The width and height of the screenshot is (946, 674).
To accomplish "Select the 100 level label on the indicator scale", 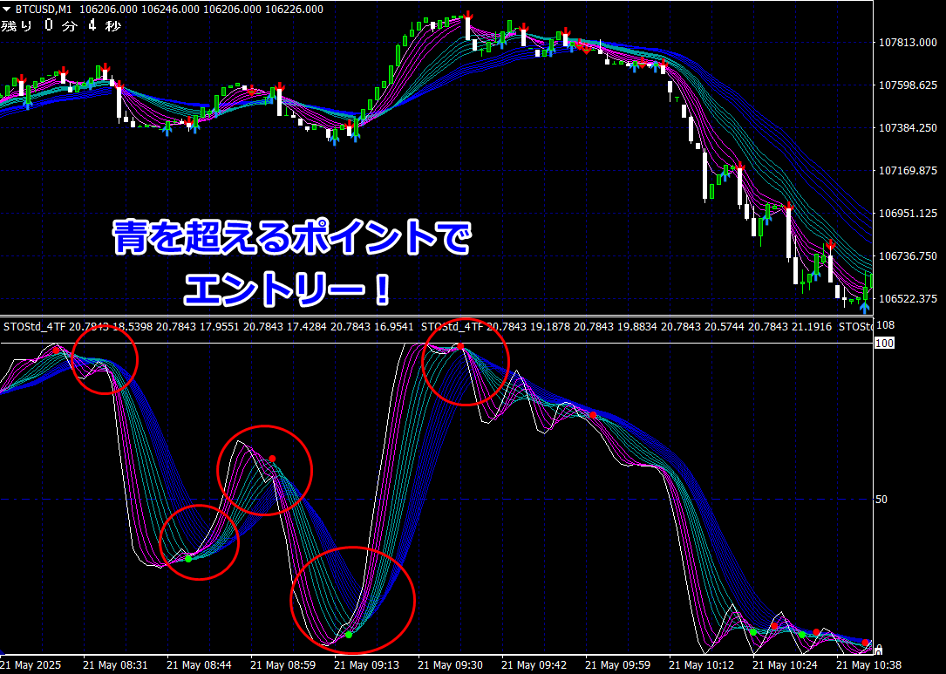I will tap(884, 344).
